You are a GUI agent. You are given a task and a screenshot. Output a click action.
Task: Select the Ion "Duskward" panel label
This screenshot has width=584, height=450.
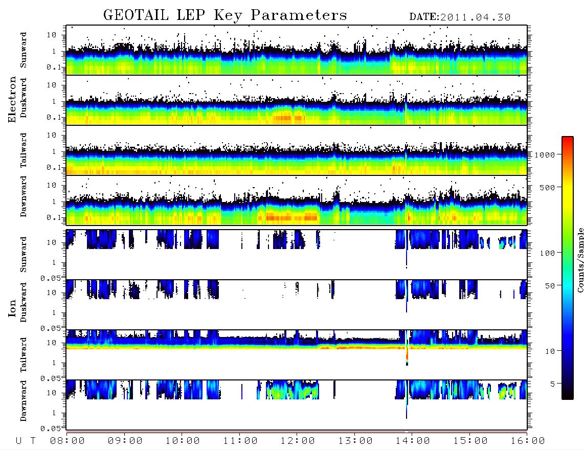click(24, 302)
